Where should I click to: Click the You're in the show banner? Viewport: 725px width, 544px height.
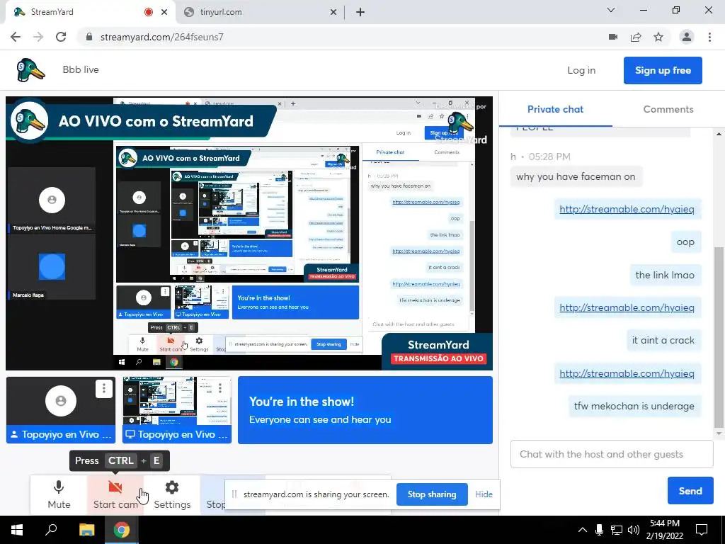pyautogui.click(x=365, y=410)
